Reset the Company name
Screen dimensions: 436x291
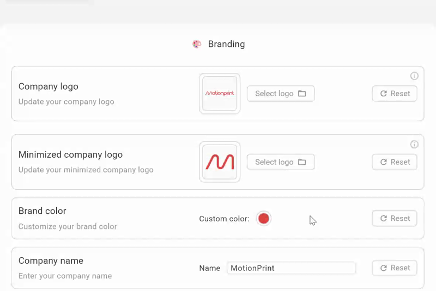click(x=395, y=268)
